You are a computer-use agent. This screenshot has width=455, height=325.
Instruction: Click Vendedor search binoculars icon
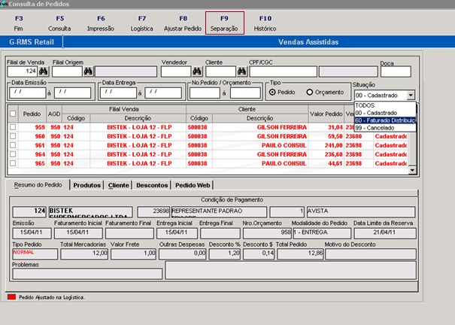tap(196, 71)
